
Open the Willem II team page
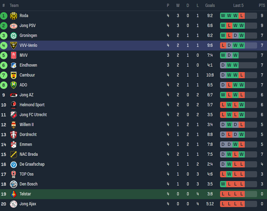click(27, 125)
